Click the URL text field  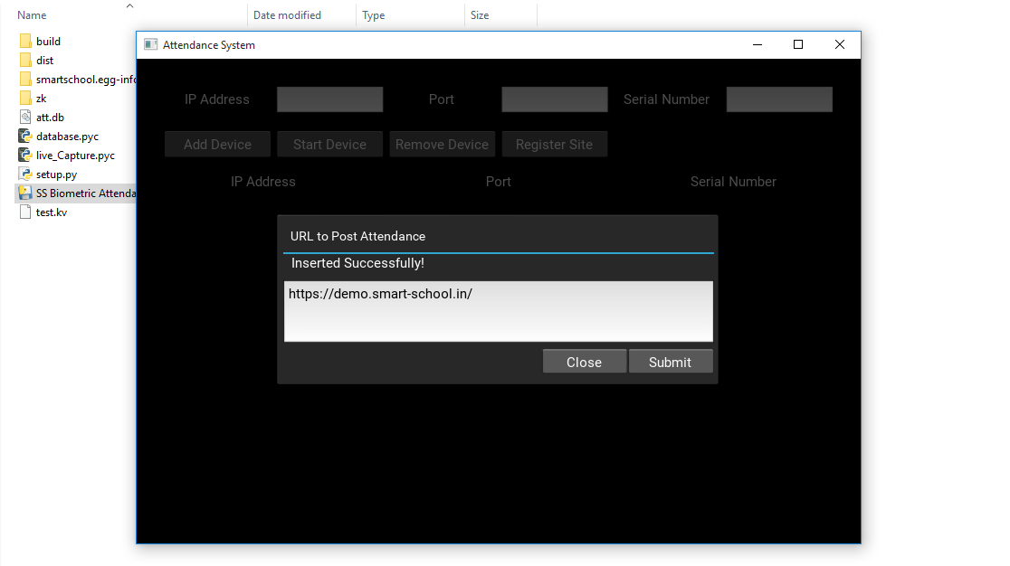(x=498, y=311)
